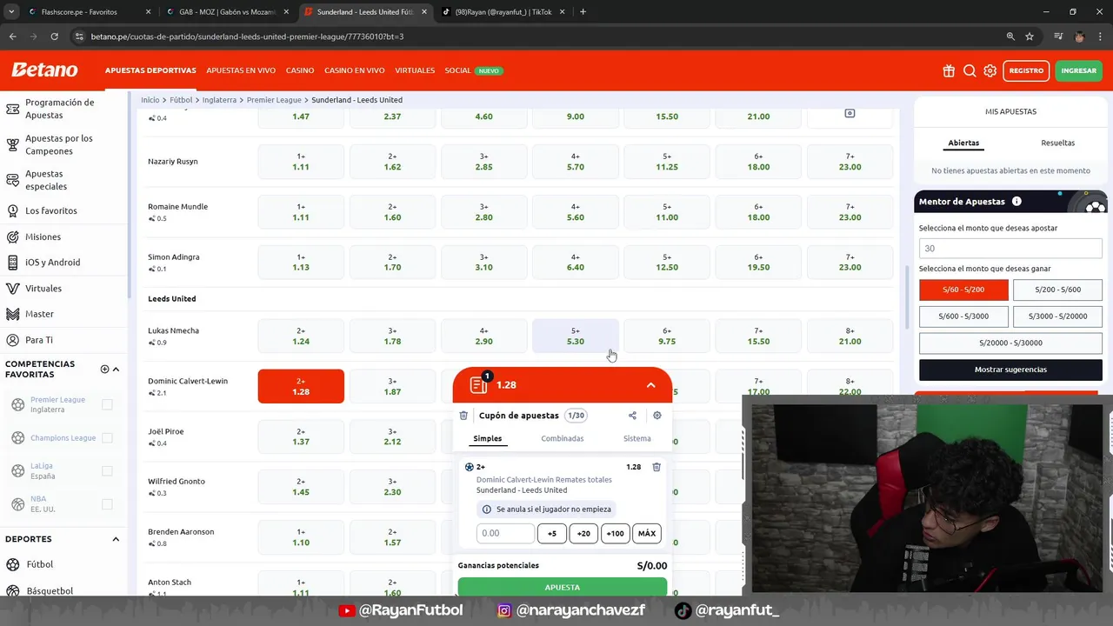Open Los favoritos in sidebar

(51, 210)
